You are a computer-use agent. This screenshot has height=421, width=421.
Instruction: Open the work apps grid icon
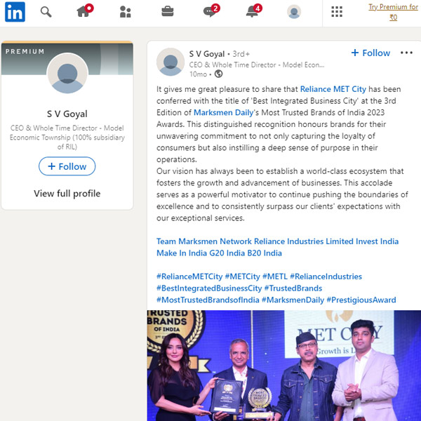click(337, 12)
